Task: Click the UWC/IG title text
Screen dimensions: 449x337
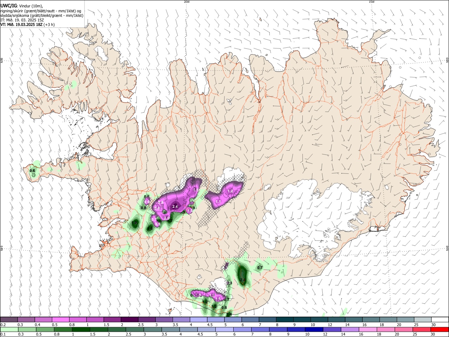Action: (8, 6)
